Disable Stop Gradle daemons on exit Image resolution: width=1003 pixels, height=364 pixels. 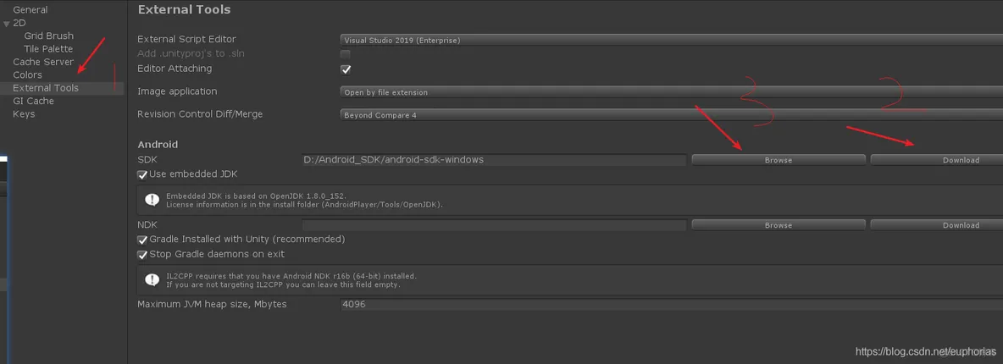[x=142, y=255]
